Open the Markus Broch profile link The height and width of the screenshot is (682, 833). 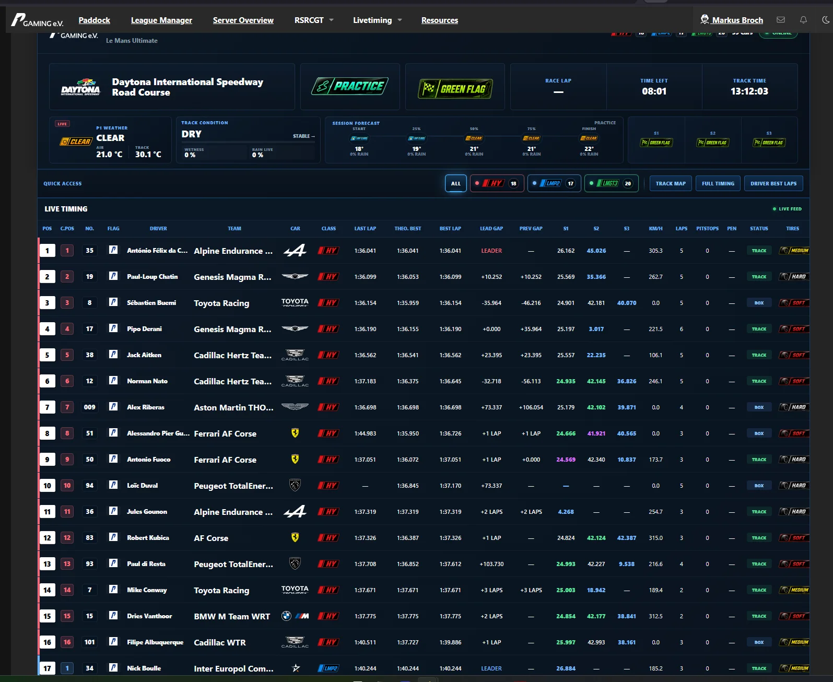click(737, 20)
